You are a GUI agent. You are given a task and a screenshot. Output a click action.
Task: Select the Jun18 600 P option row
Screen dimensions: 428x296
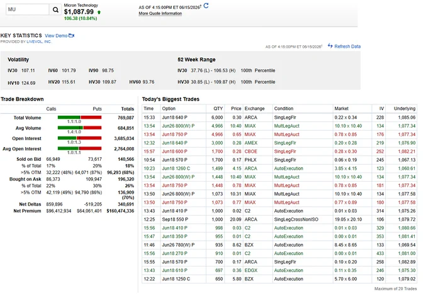[x=279, y=151]
